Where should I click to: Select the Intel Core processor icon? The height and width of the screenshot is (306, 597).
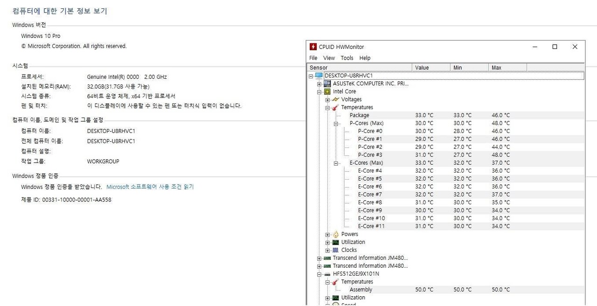click(326, 91)
